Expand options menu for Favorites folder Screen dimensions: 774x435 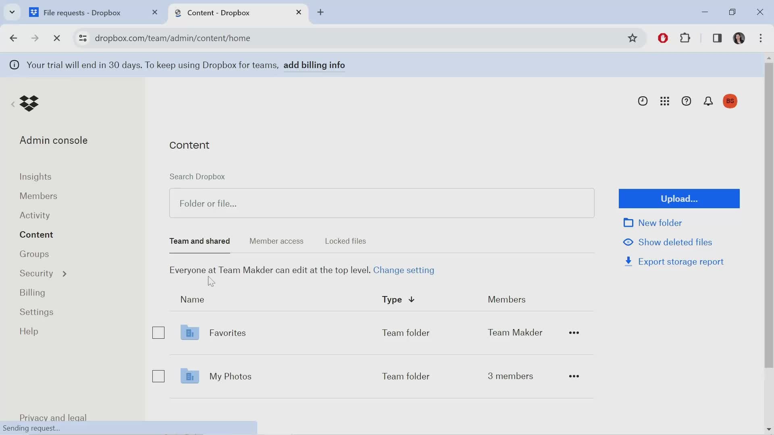(x=574, y=332)
